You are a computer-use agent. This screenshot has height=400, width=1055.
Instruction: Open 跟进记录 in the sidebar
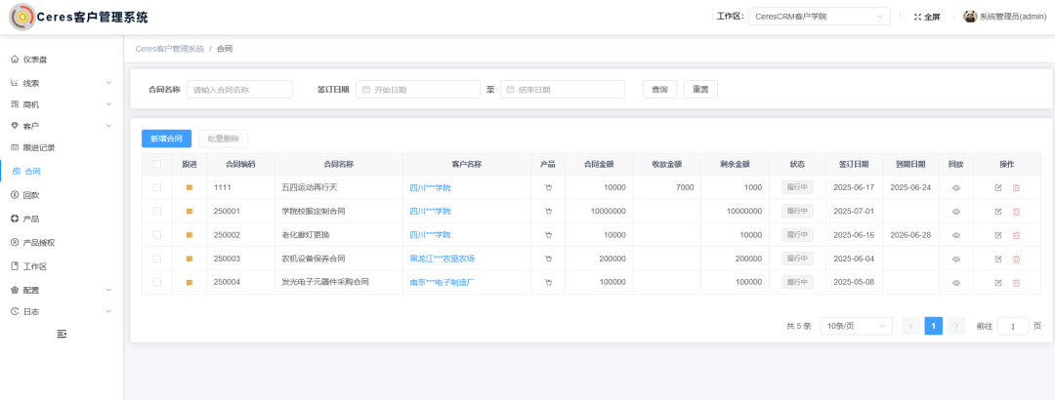39,147
